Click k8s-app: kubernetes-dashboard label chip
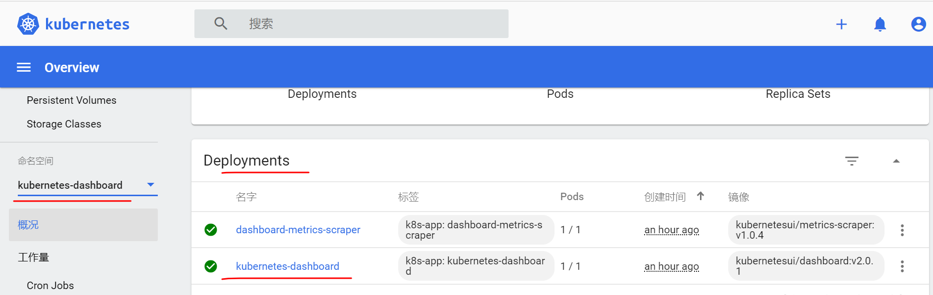The width and height of the screenshot is (933, 295). point(476,266)
